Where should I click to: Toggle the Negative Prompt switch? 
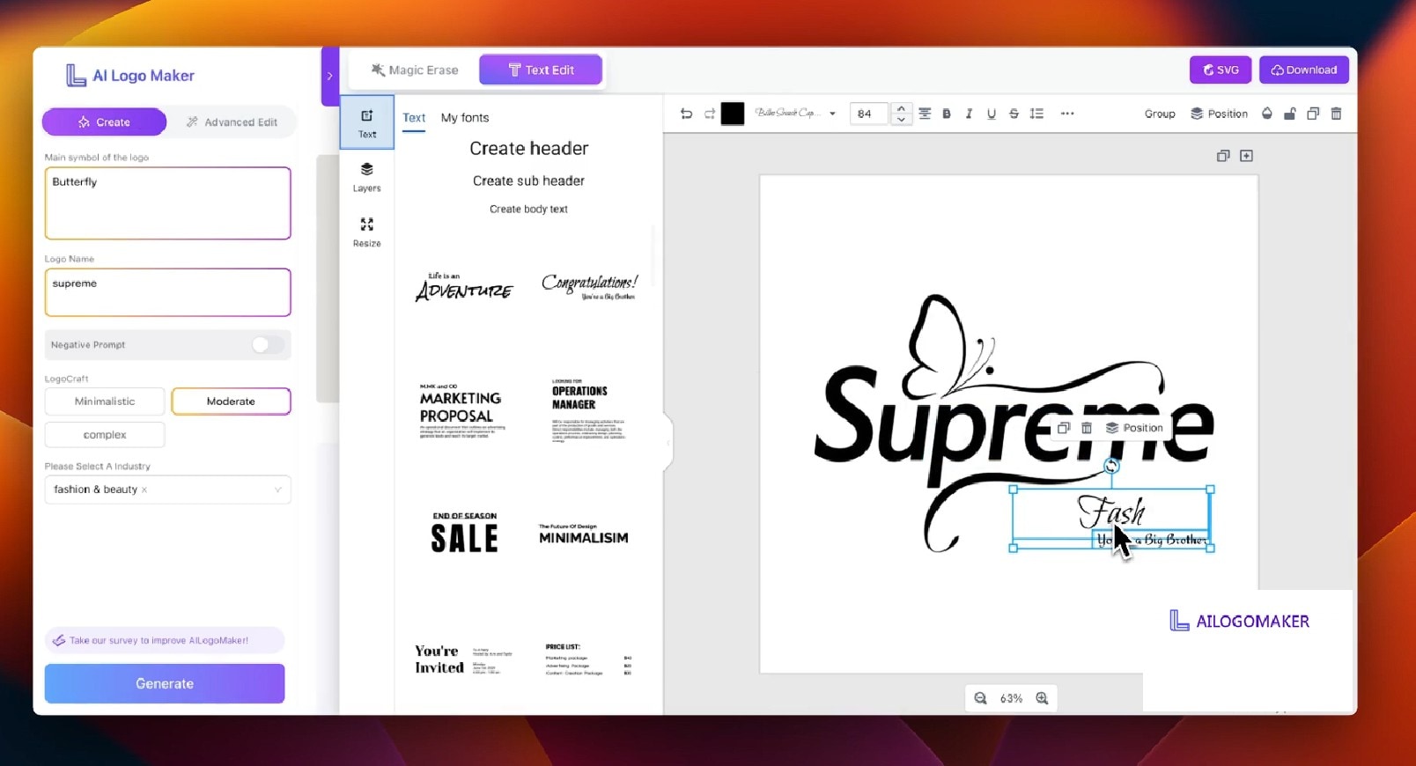268,345
